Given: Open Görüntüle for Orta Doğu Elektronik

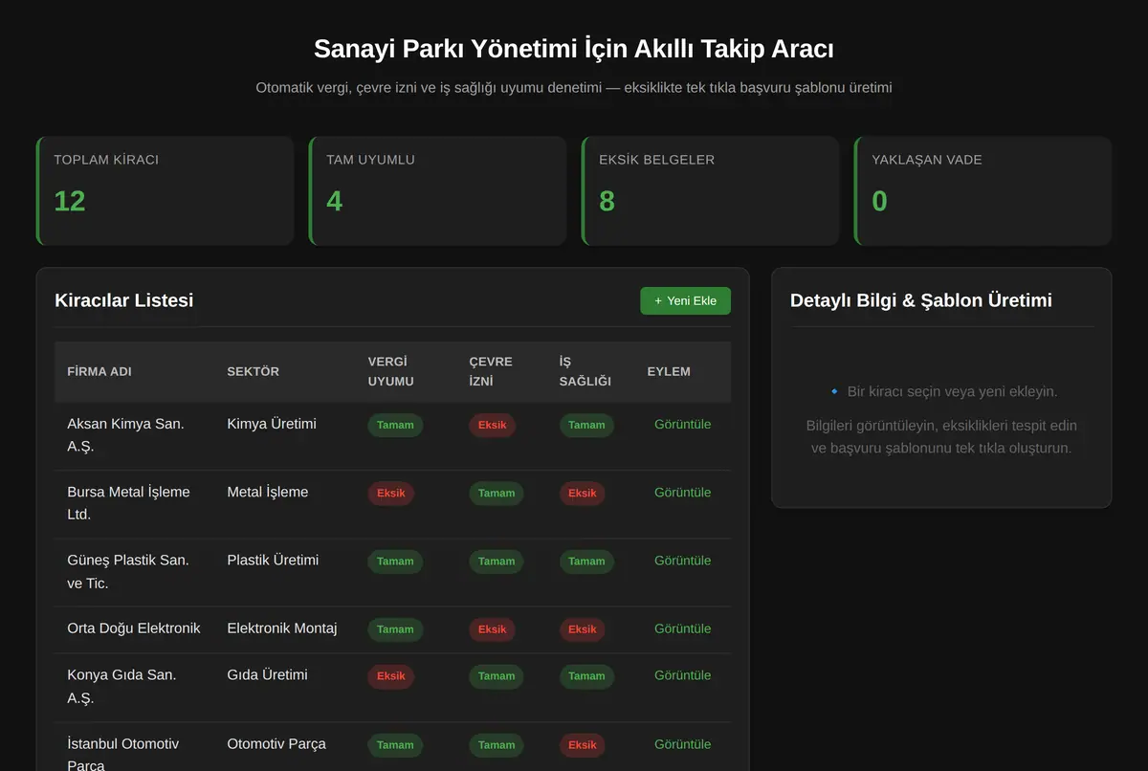Looking at the screenshot, I should (682, 628).
